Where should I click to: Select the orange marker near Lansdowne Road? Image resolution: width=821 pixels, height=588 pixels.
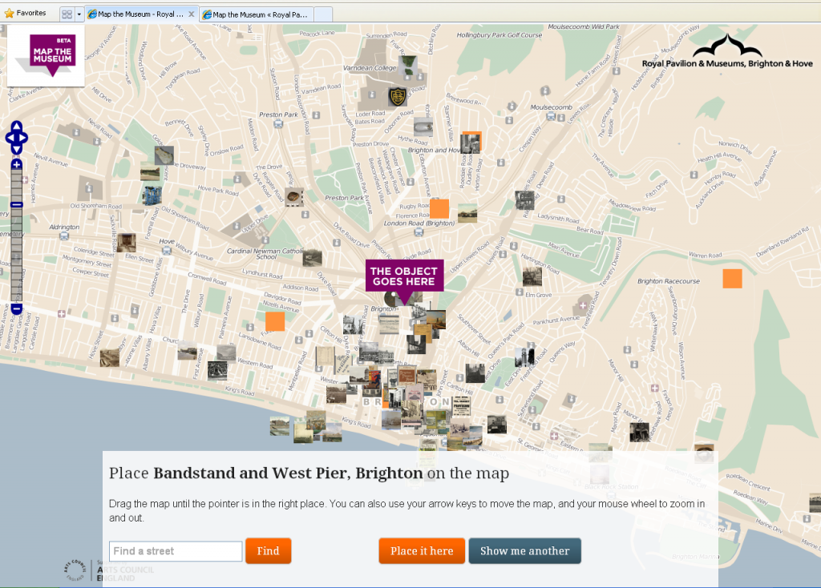coord(275,321)
